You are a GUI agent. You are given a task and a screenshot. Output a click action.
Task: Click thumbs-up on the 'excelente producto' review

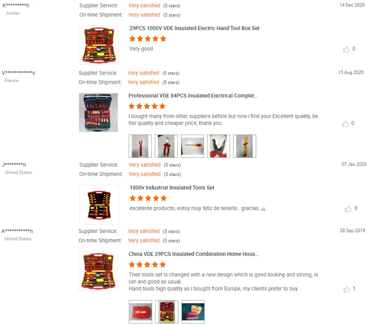click(348, 209)
